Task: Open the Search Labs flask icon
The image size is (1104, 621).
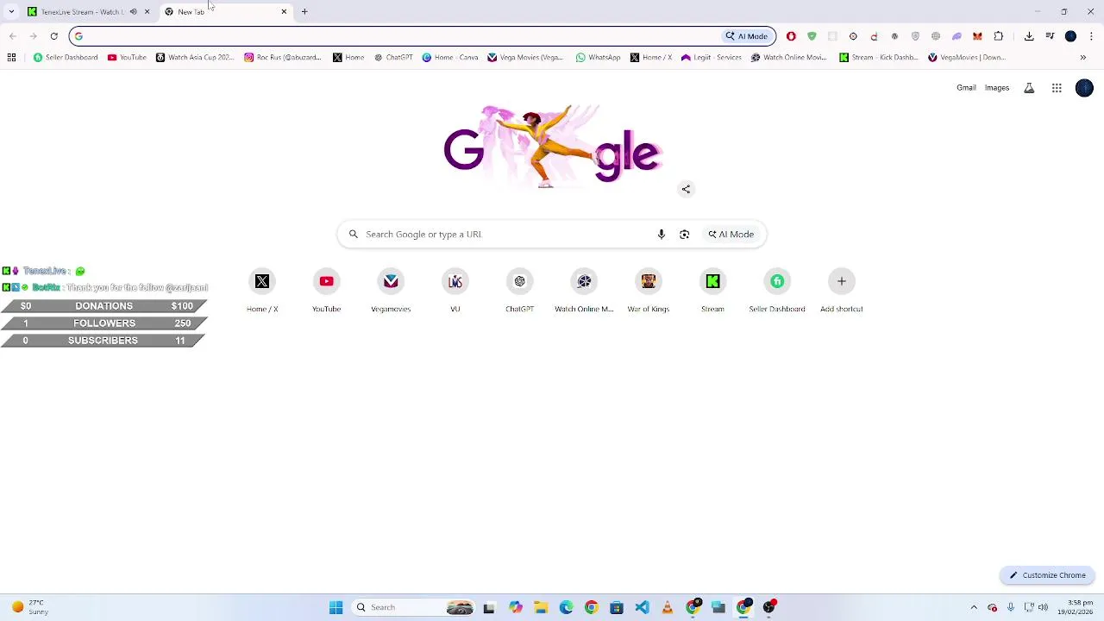Action: coord(1029,88)
